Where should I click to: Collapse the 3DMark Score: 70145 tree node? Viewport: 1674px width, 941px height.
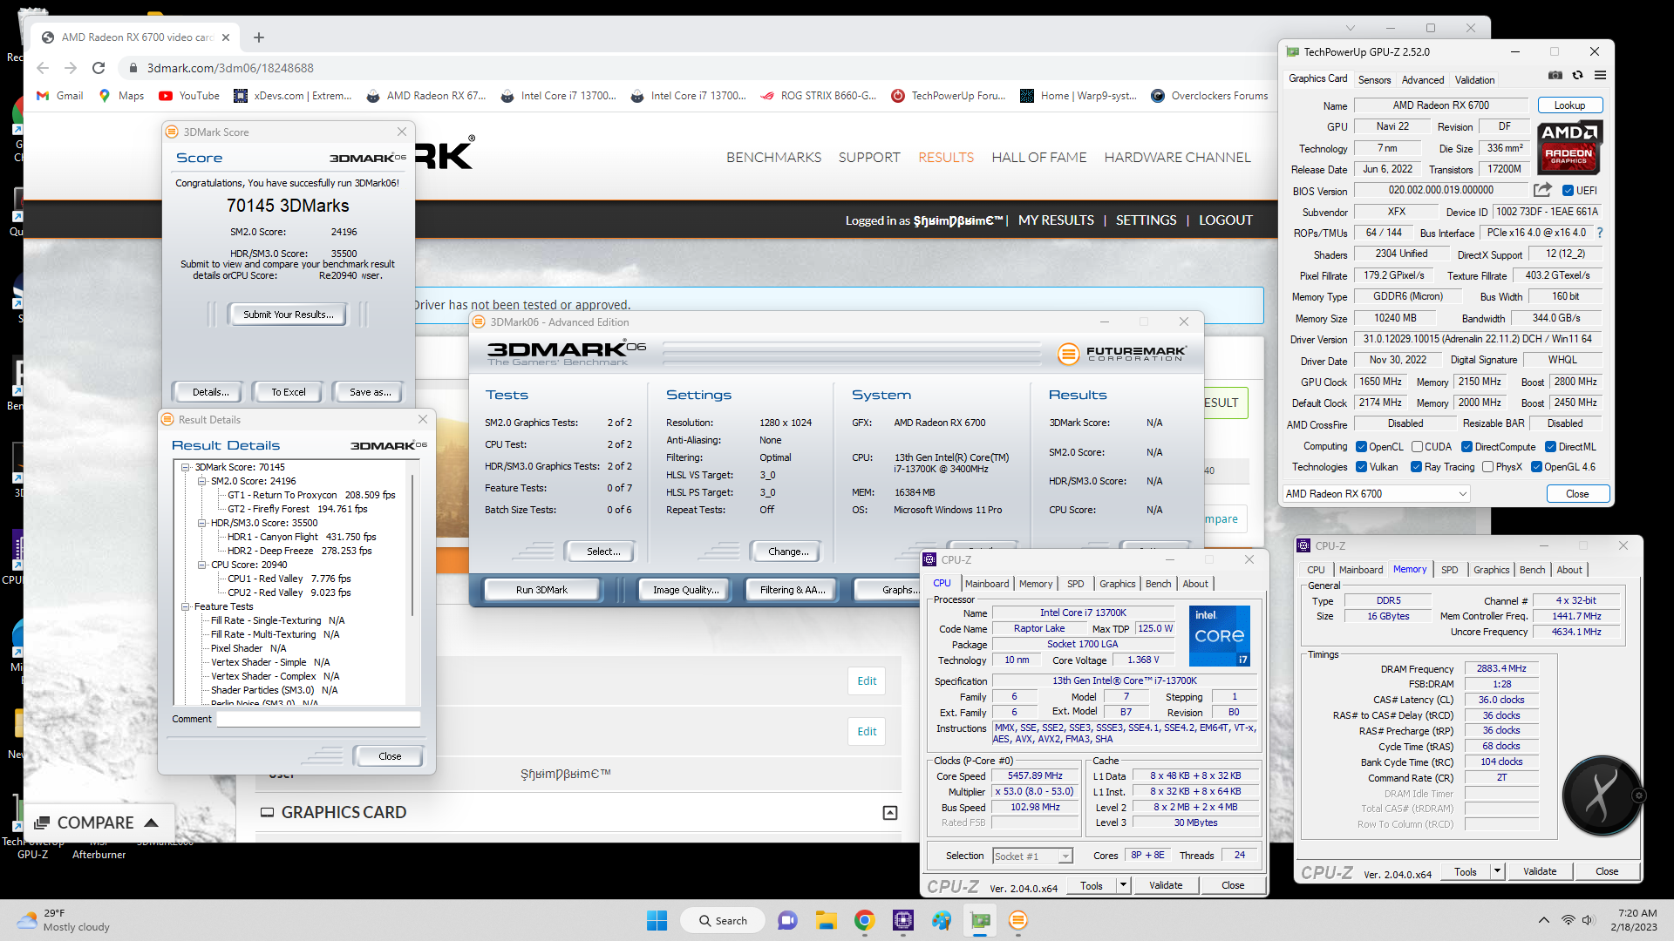[x=186, y=467]
